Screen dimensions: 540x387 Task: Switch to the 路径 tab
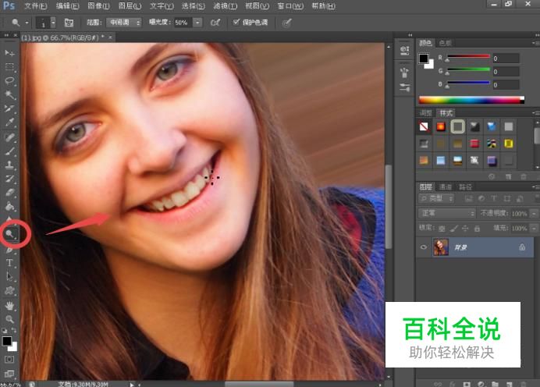click(465, 187)
